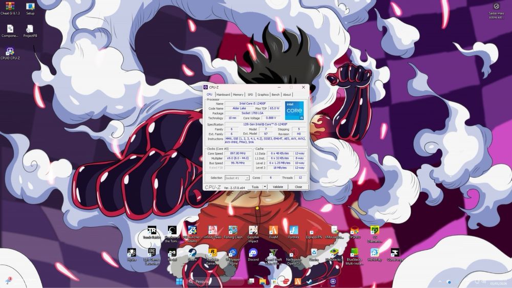Launch the Fishing Clash shortcut
The height and width of the screenshot is (288, 512).
coord(233,233)
